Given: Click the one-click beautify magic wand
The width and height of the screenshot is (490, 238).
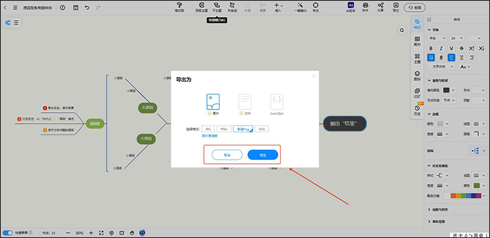Looking at the screenshot, I should (300, 5).
